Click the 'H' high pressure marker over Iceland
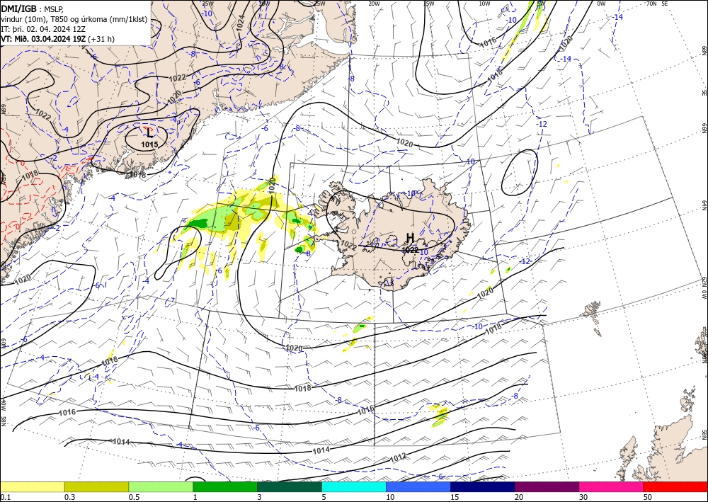 coord(410,238)
